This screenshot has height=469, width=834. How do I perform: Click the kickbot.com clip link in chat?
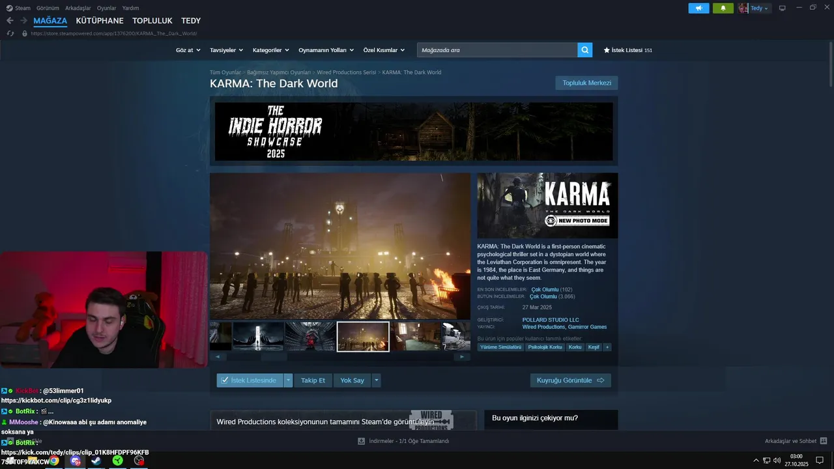56,401
